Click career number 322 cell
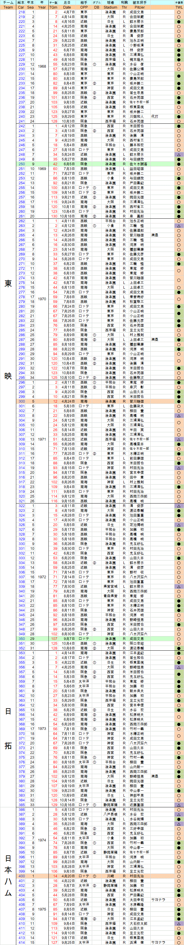Viewport: 184px width, 945px height. (21, 506)
